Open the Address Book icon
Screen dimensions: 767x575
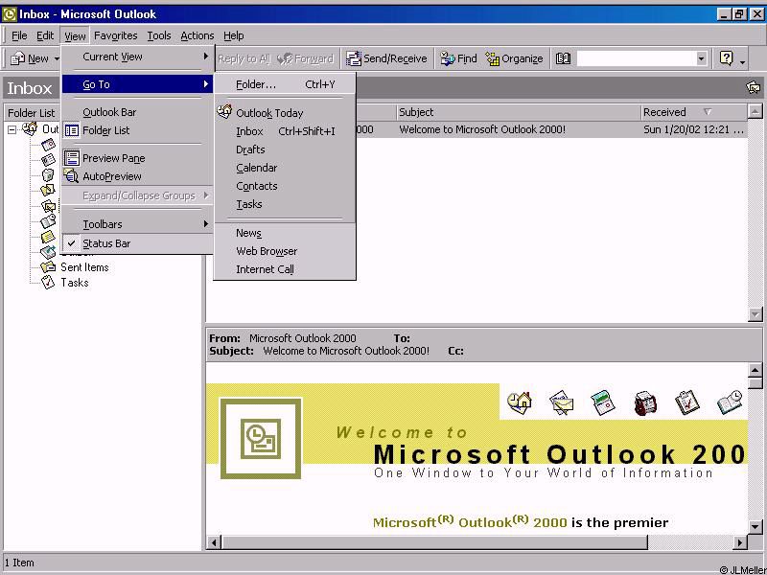(x=563, y=58)
